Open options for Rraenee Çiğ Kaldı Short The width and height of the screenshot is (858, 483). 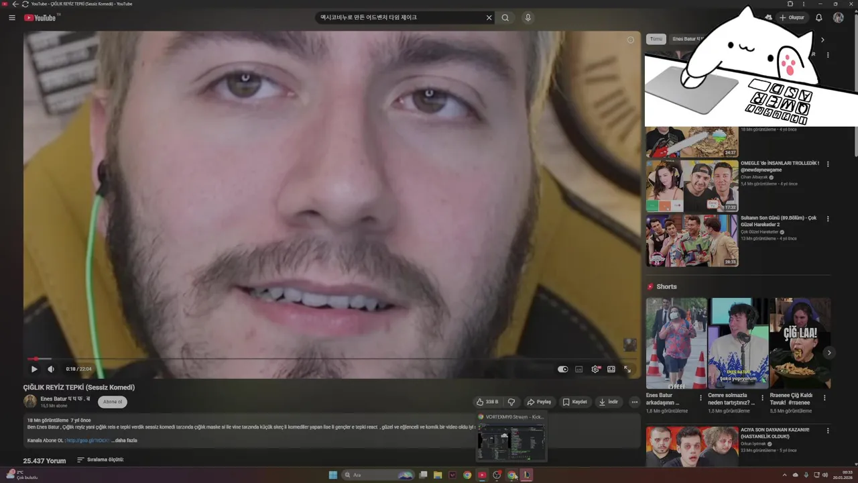click(824, 398)
